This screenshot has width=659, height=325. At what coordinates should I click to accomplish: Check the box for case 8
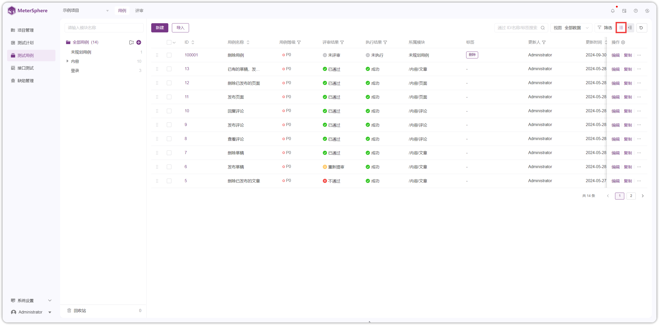click(x=169, y=139)
